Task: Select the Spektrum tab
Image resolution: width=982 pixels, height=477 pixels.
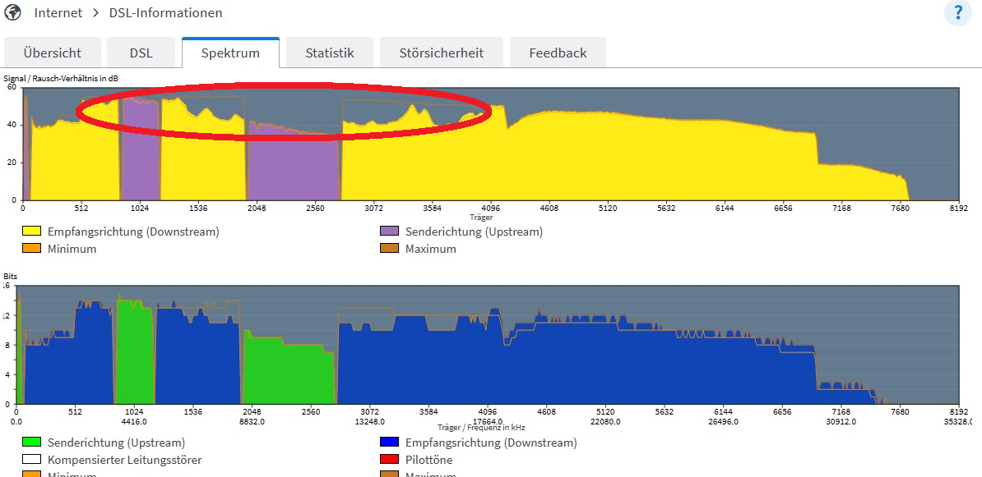Action: (230, 53)
